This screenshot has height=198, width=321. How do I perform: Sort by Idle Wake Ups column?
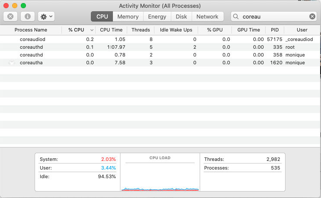(x=176, y=30)
